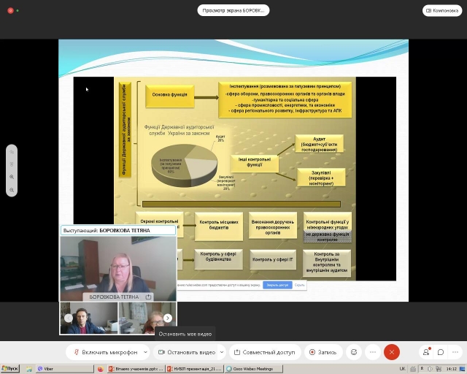Unmute via Включить микрофон button
Screen dimensions: 467x374
click(106, 352)
